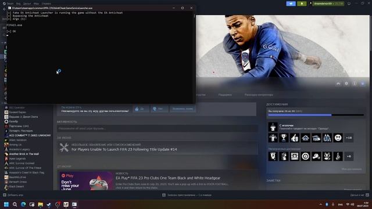Open File Explorer from the taskbar
The height and width of the screenshot is (209, 372).
[x=40, y=204]
